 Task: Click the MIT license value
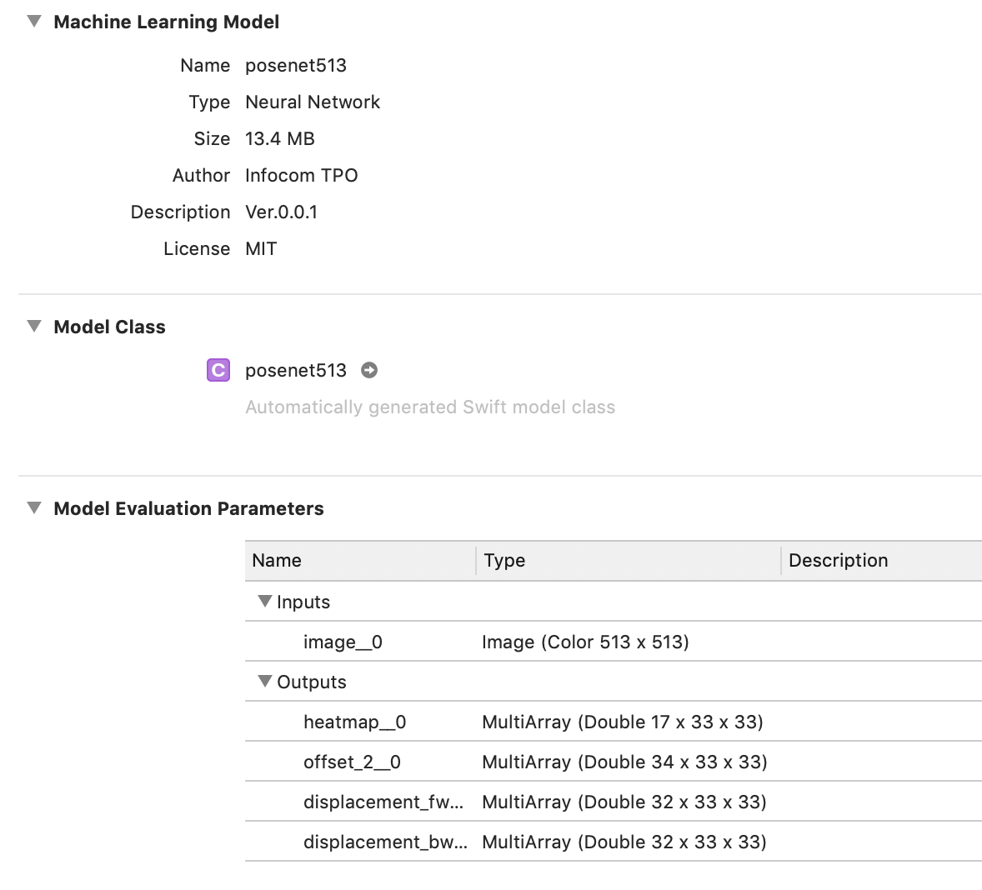(x=261, y=249)
